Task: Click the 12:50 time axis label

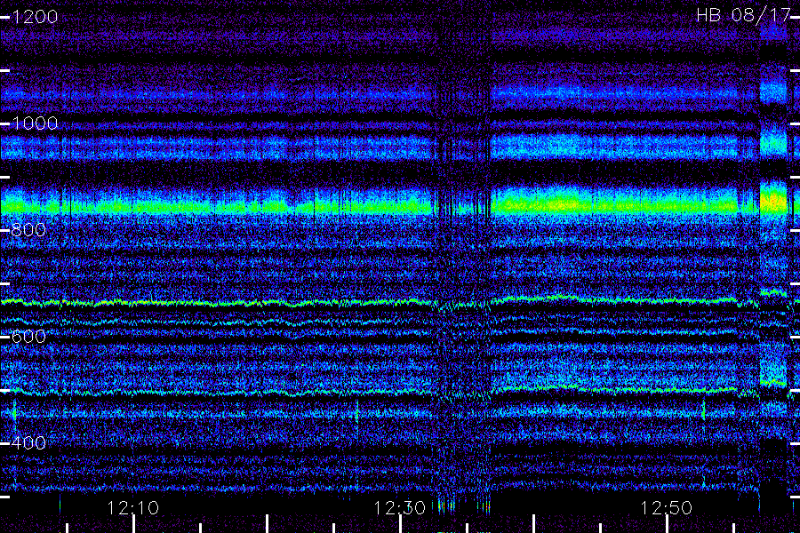Action: coord(667,508)
